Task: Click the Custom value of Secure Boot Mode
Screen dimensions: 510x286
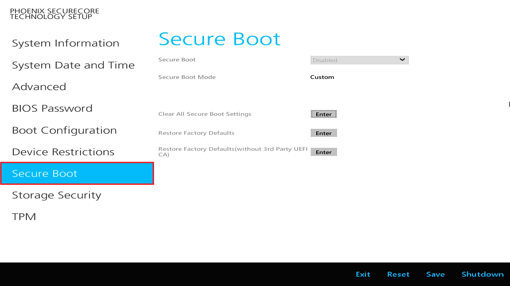Action: pos(322,77)
